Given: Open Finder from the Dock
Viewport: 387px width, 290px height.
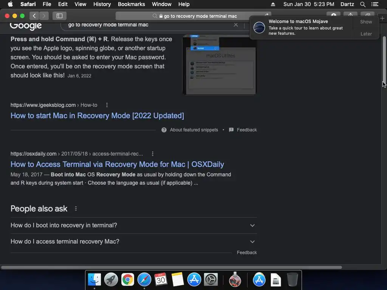Looking at the screenshot, I should coord(94,280).
